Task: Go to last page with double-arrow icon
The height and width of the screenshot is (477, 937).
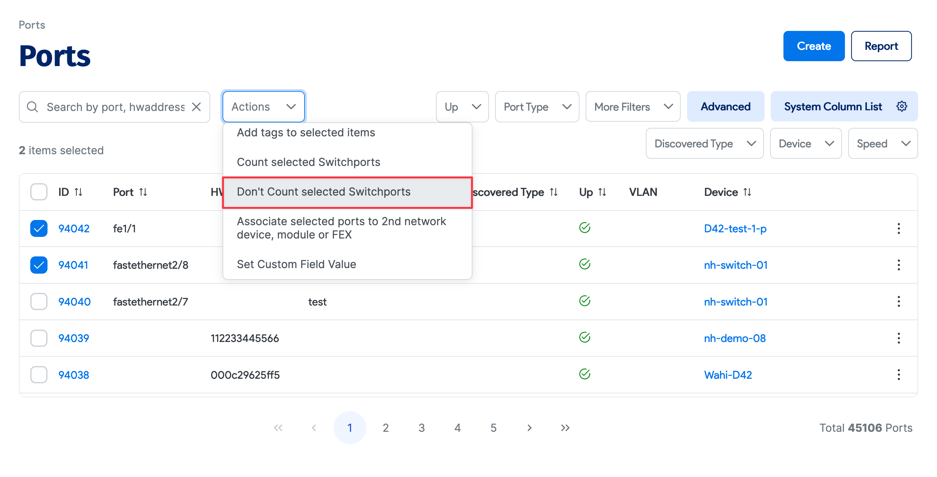Action: 564,428
